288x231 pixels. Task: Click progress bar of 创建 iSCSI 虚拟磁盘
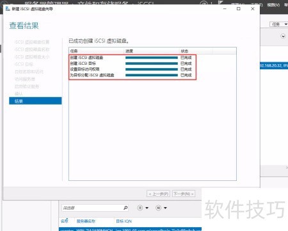pyautogui.click(x=152, y=58)
